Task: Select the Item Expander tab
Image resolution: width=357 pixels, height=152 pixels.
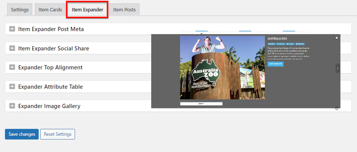Action: tap(88, 9)
